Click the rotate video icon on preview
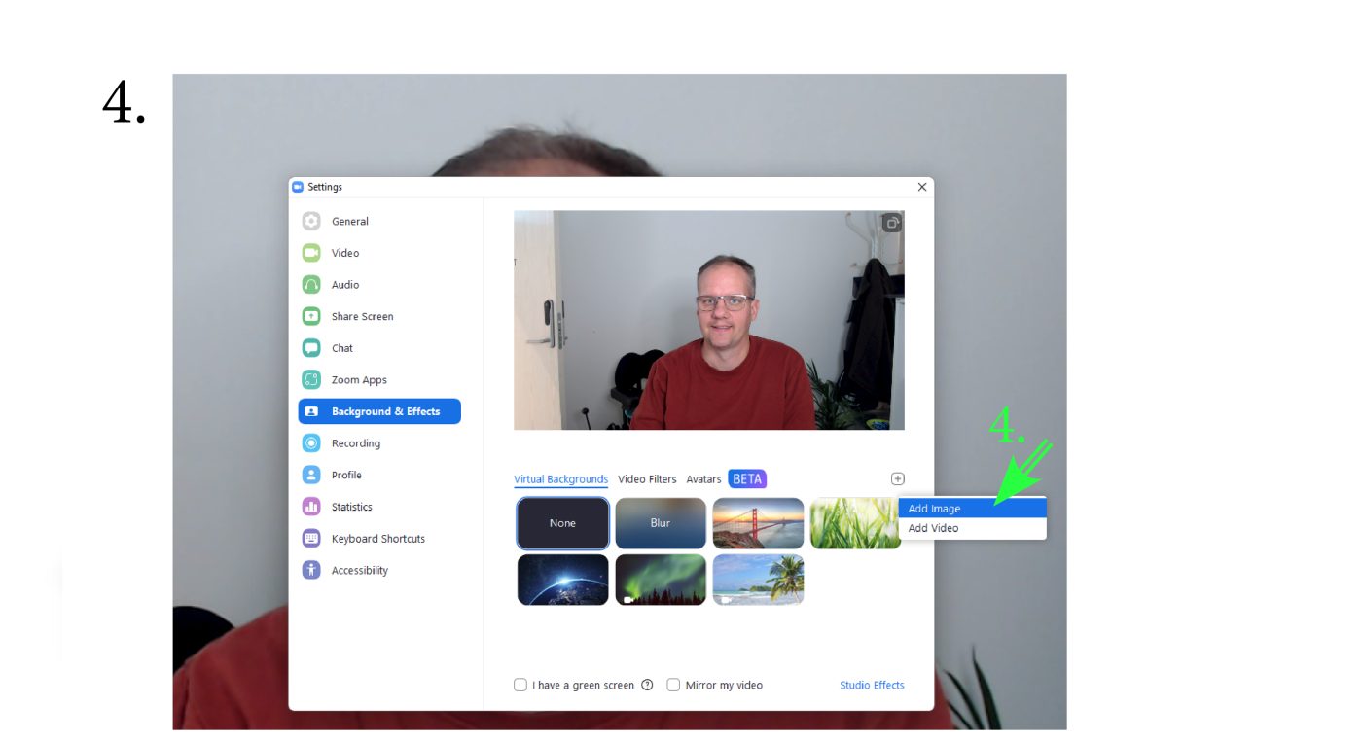Viewport: 1362px width, 742px height. pos(891,223)
